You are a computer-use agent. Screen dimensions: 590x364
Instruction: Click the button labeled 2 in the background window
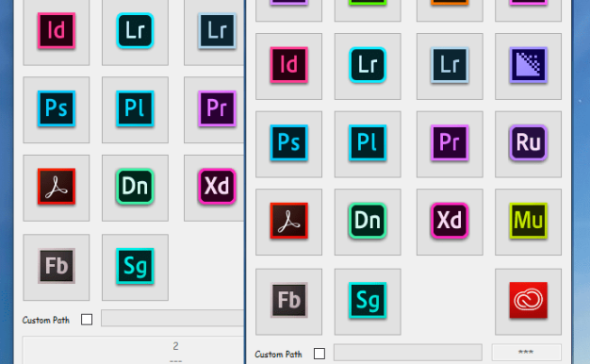click(133, 351)
